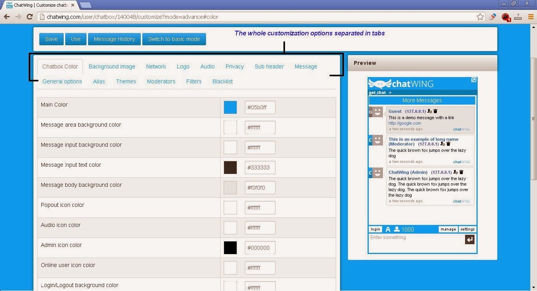
Task: Switch to the Sub header tab
Action: click(269, 66)
